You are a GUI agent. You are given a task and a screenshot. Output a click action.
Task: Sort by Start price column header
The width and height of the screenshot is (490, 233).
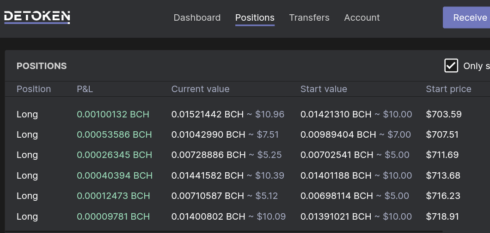448,89
